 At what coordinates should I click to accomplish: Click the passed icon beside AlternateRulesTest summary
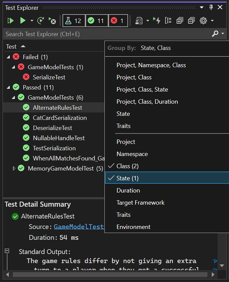[15, 216]
